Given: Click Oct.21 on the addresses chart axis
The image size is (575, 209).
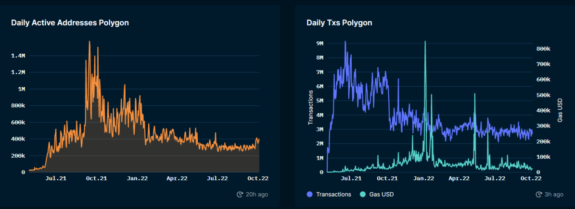Looking at the screenshot, I should (x=96, y=178).
